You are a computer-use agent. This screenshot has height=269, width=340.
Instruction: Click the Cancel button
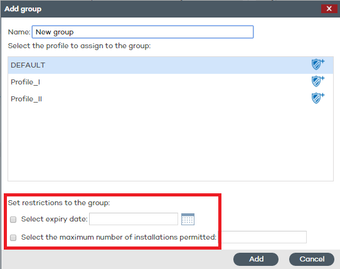312,259
